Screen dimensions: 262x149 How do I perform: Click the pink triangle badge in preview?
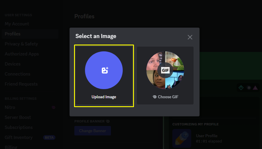click(x=255, y=88)
